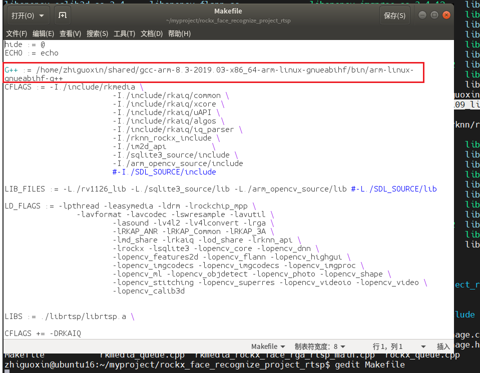Click '-lRKAP_ANR -lRKAP_Common' line
The image size is (480, 373).
coord(194,231)
